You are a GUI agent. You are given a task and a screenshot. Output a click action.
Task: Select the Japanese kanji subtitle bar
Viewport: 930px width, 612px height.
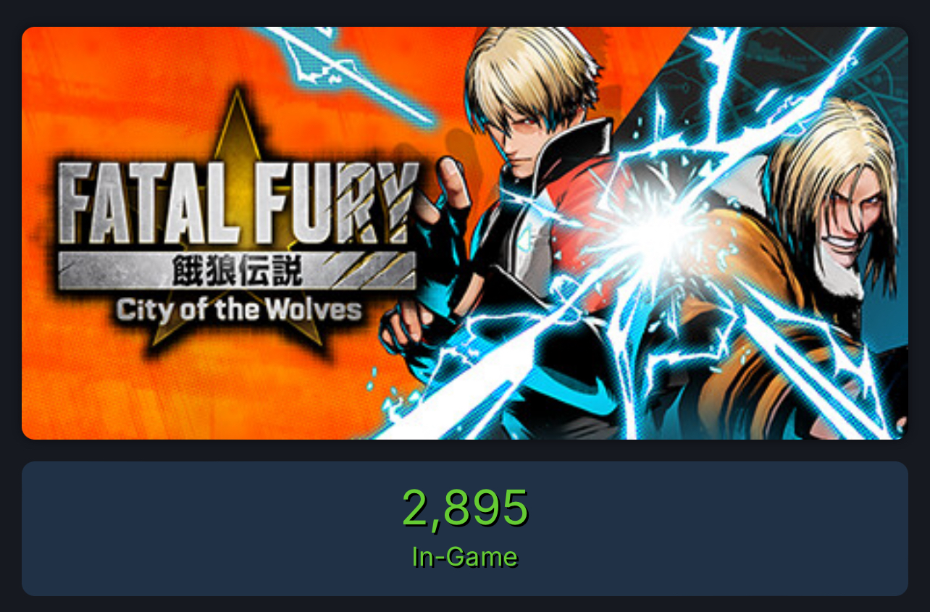pyautogui.click(x=237, y=271)
